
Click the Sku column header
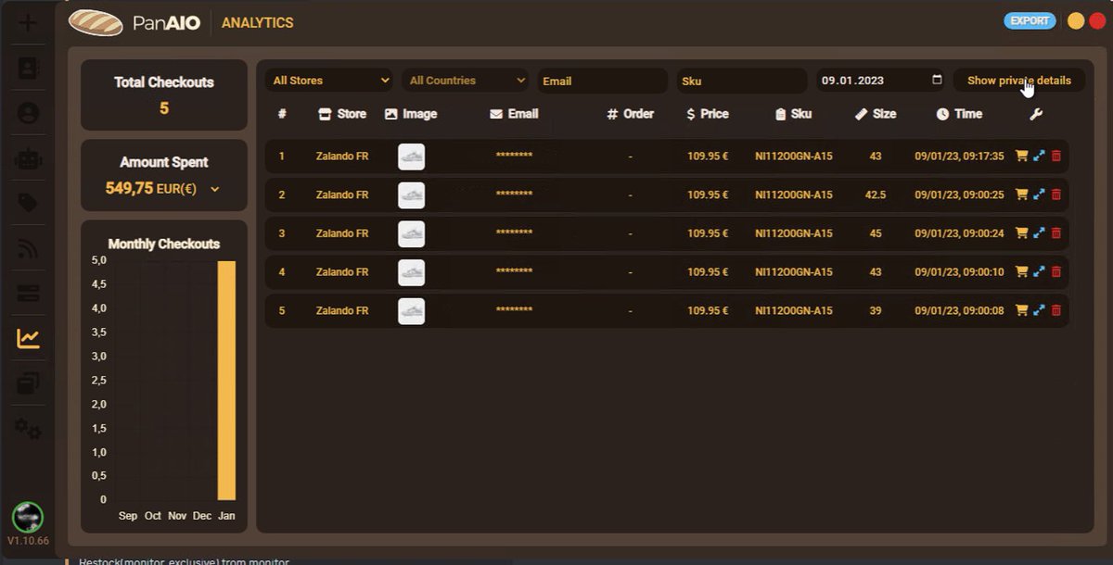[794, 114]
